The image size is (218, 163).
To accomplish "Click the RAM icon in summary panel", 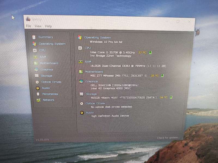I will pos(80,62).
